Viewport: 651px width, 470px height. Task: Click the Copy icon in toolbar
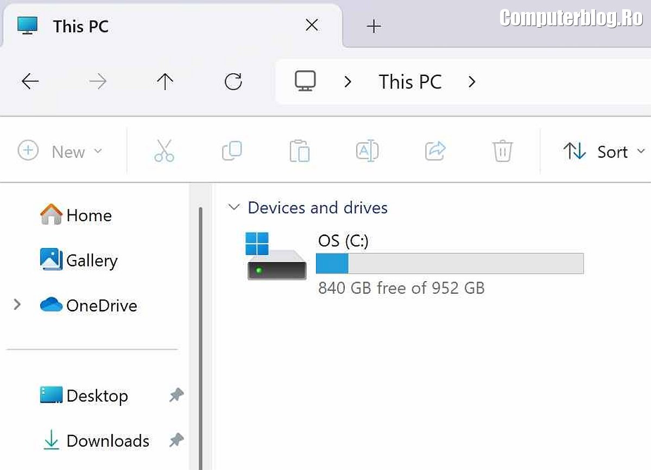232,151
